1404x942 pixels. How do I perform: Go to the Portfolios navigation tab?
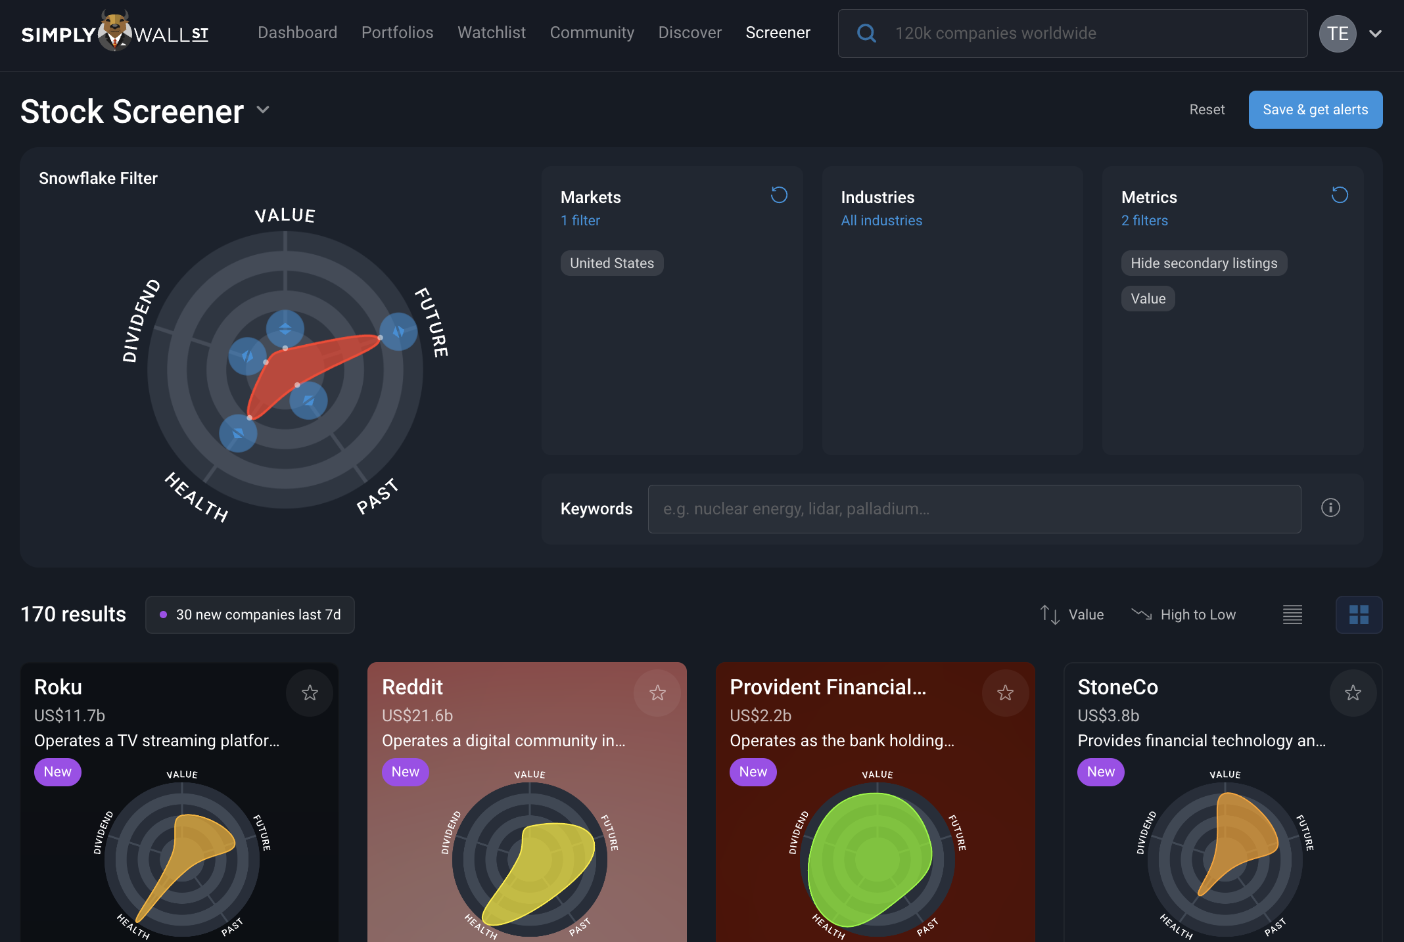397,33
